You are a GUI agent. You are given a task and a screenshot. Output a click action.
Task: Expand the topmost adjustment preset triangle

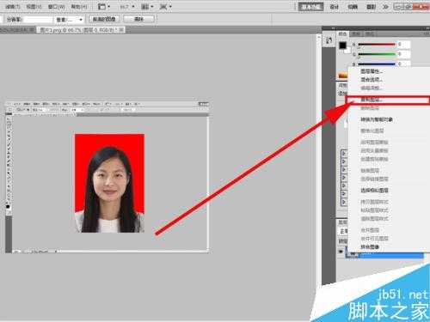pyautogui.click(x=344, y=154)
